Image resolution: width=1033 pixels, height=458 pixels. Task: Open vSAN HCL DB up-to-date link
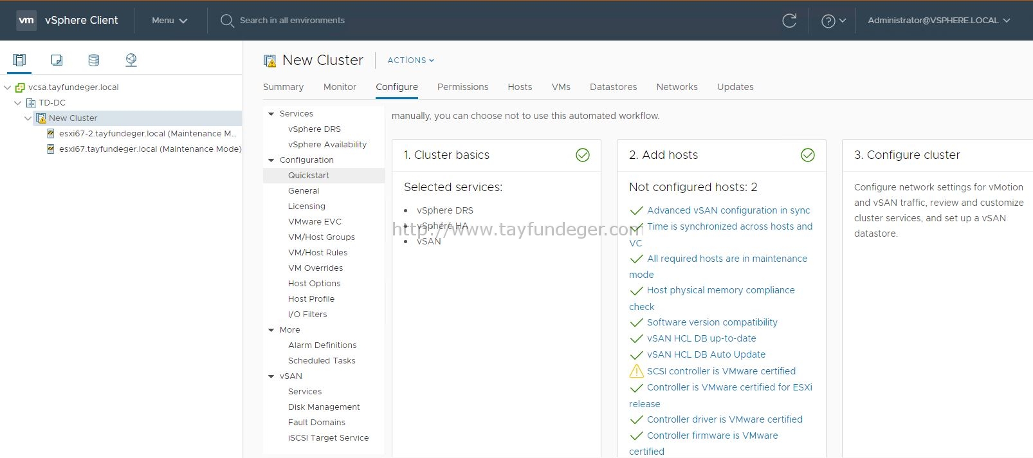point(701,338)
